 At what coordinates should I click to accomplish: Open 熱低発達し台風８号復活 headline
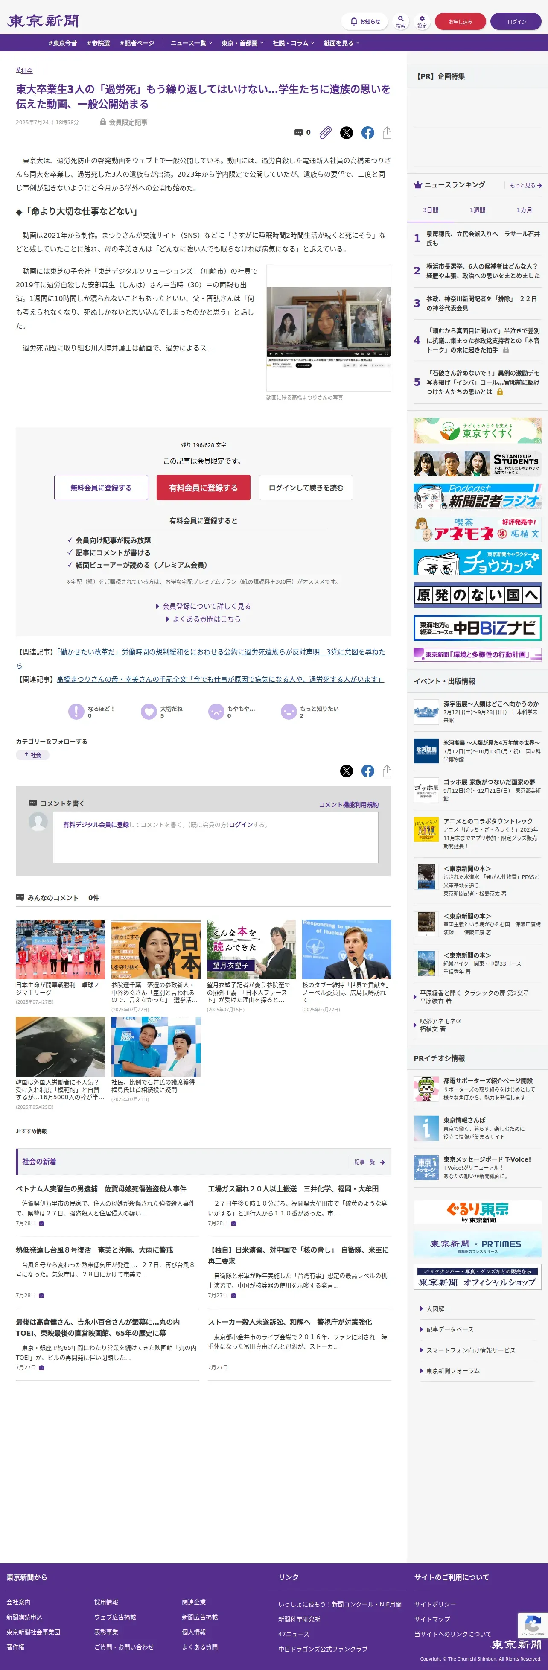(x=95, y=1250)
